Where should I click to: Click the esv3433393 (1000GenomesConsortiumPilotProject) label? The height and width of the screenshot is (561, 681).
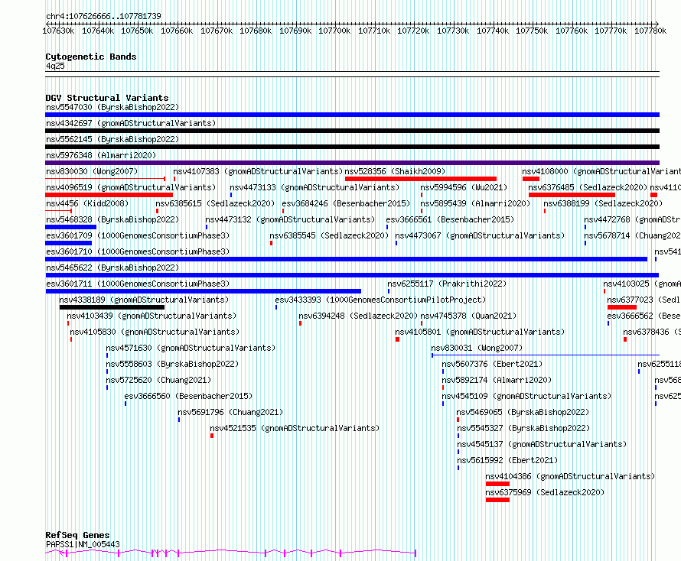pyautogui.click(x=380, y=300)
